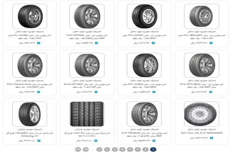
Task: Open the P640 ELPIDA 185/65R14 product title link
Action: 145,37
